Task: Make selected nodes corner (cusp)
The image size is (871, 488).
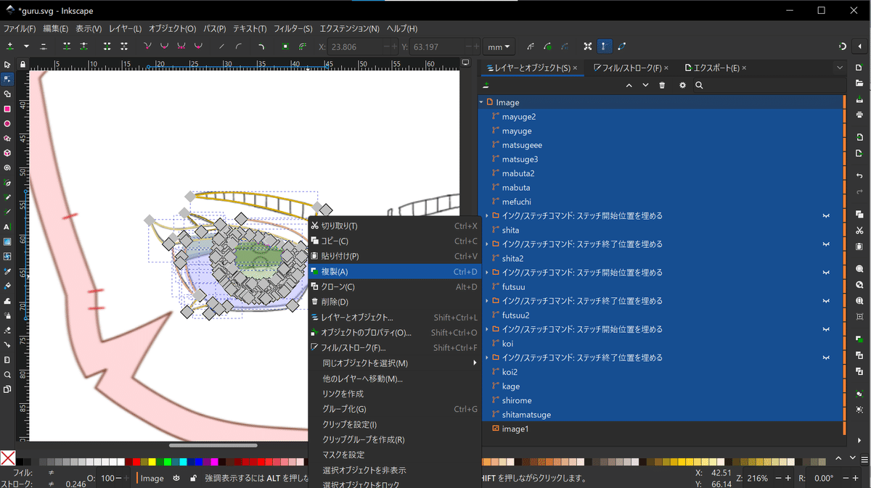Action: [148, 46]
